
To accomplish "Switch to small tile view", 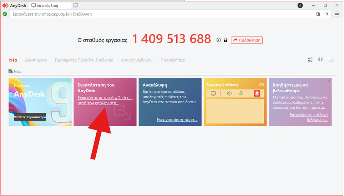I will click(320, 60).
